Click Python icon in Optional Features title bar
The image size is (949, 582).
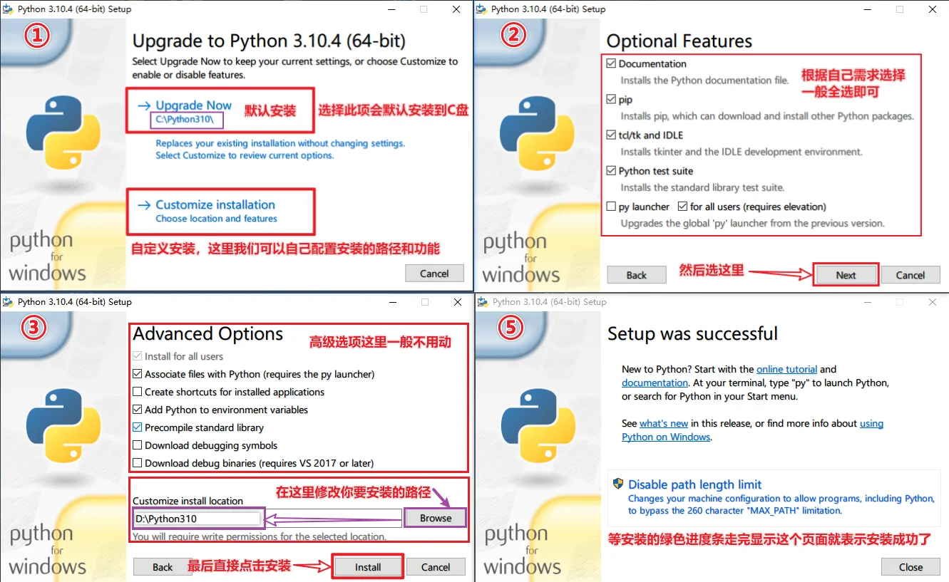(x=481, y=9)
